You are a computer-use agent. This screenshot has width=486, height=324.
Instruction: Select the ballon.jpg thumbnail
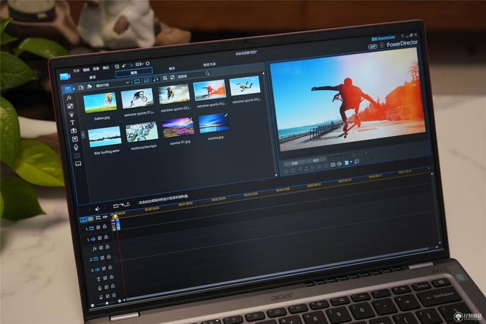pos(100,103)
